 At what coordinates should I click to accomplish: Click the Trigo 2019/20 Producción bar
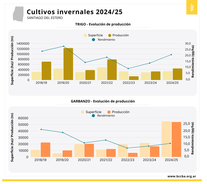tap(68, 64)
